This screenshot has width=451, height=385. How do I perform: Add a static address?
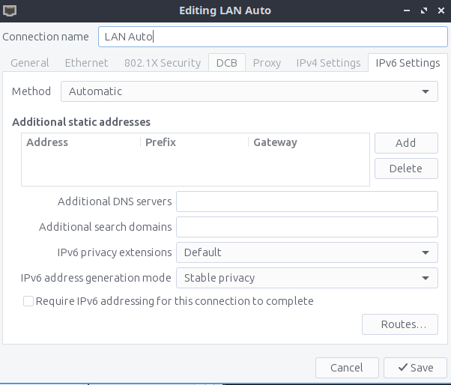tap(405, 143)
